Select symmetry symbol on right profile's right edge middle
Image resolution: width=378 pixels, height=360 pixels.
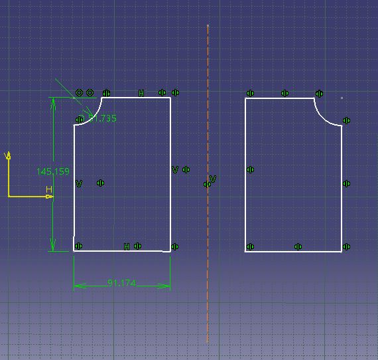pos(346,184)
